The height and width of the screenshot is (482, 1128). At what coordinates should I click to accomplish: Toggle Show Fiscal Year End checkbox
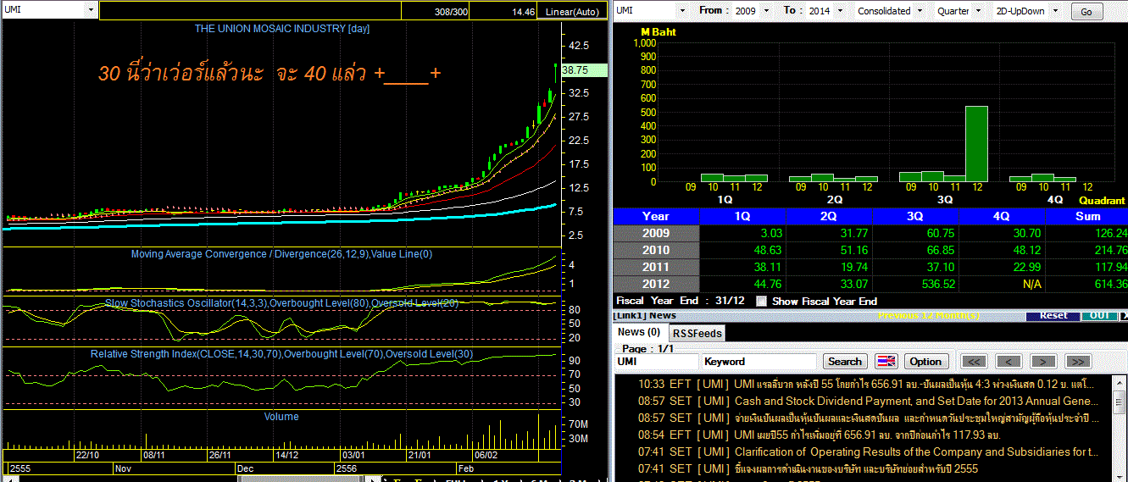761,301
